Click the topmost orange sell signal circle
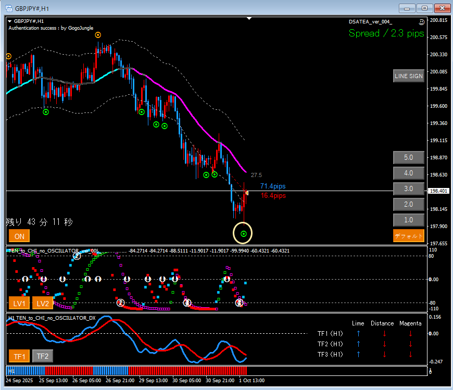 (x=98, y=35)
